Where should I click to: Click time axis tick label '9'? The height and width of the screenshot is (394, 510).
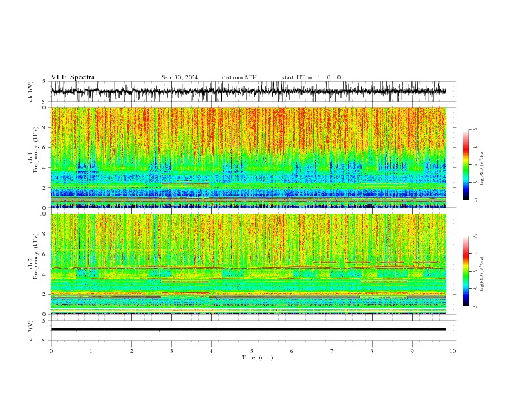pos(412,351)
